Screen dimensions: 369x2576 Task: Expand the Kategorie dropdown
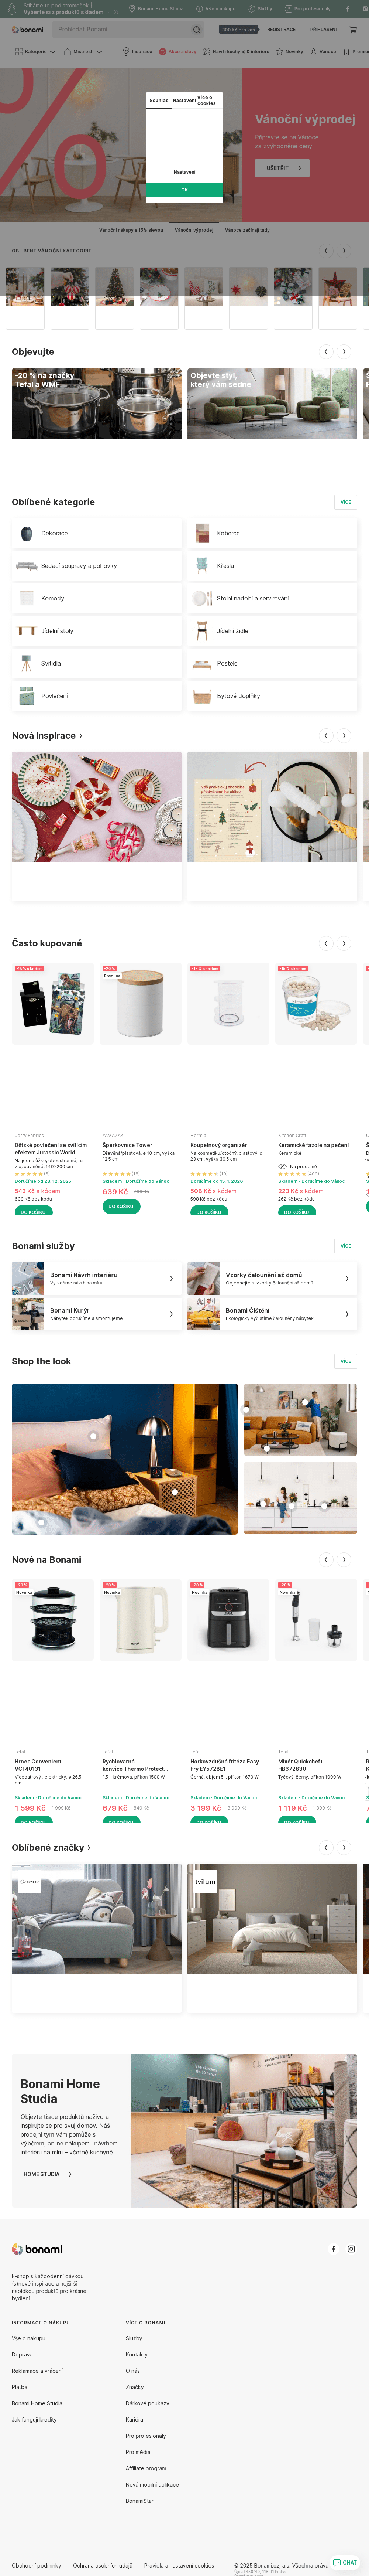35,51
